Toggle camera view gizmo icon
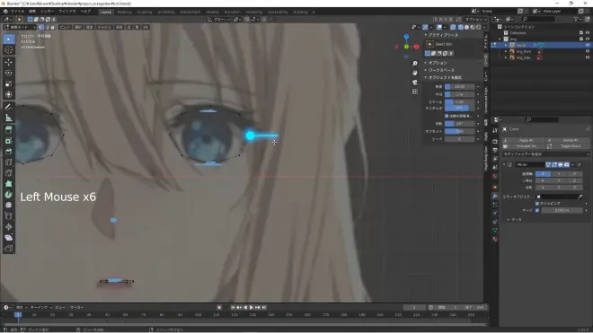This screenshot has height=333, width=593. 415,82
